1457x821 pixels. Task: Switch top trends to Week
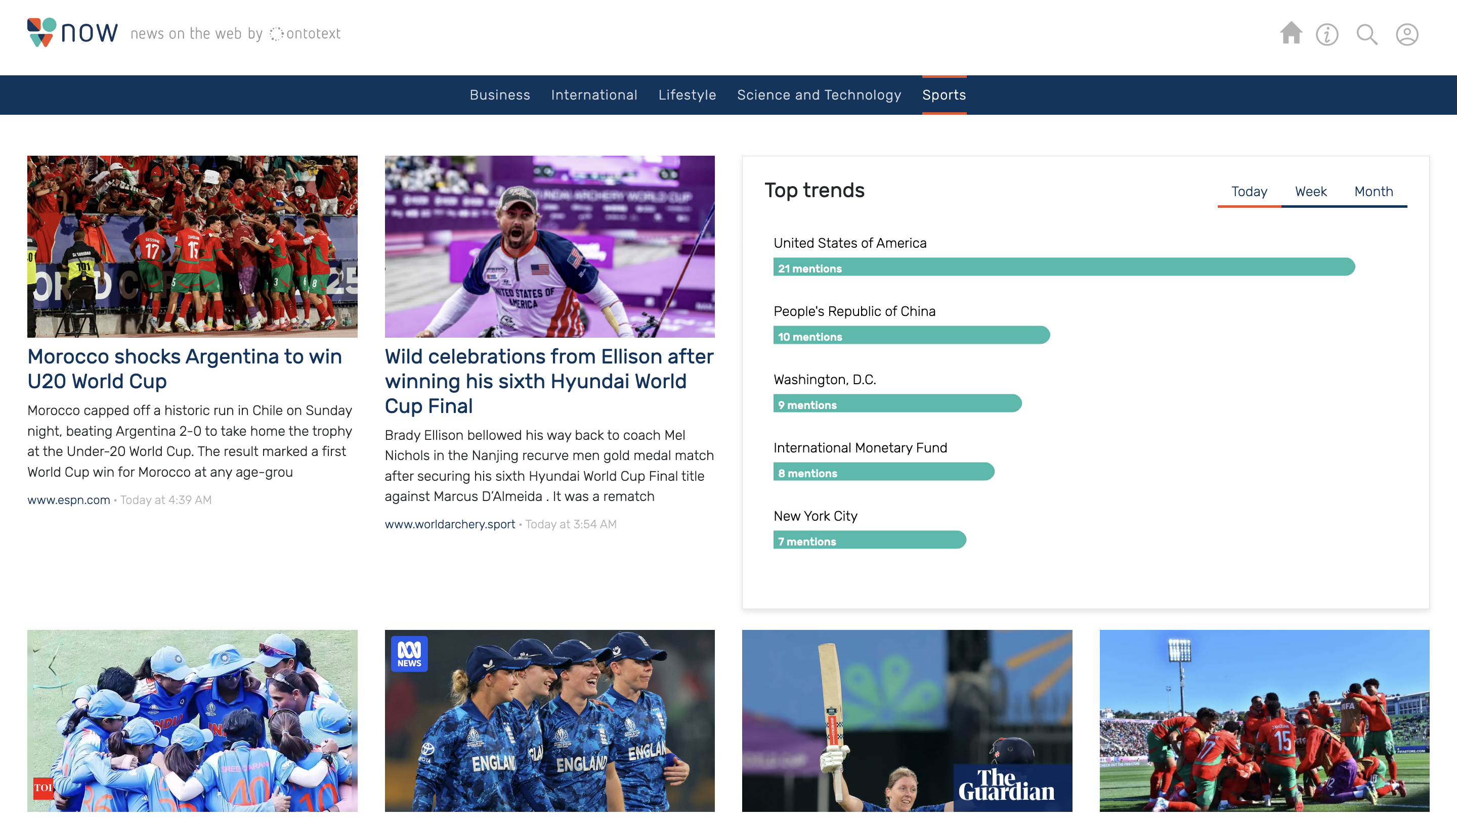[1310, 192]
